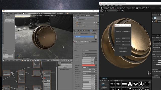Click the viewport shading sphere icon in Blender
Viewport: 161px width, 90px height.
pos(32,60)
